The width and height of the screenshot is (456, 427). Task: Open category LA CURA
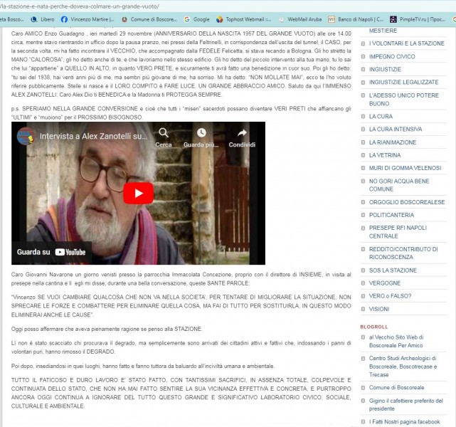pyautogui.click(x=381, y=116)
